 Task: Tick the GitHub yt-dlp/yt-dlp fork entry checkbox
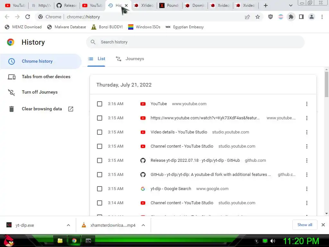tap(100, 175)
